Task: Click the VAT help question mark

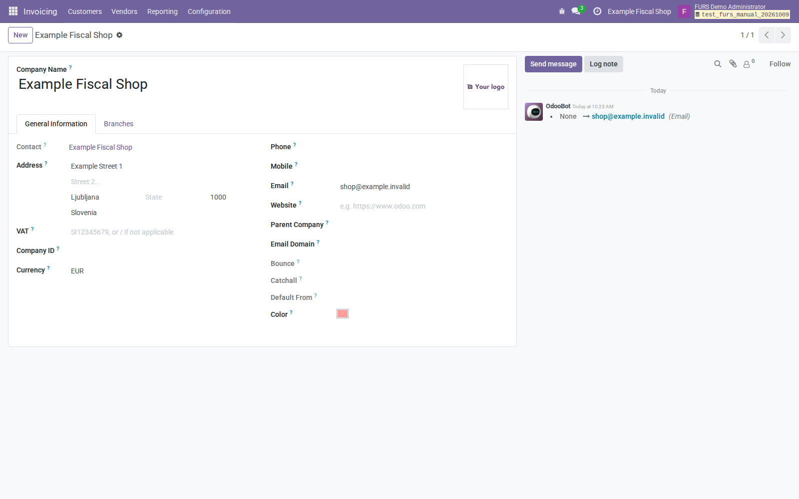Action: point(32,229)
